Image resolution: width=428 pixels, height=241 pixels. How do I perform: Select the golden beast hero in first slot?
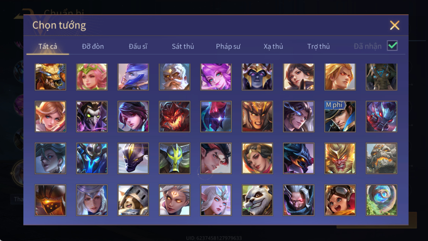(x=50, y=77)
